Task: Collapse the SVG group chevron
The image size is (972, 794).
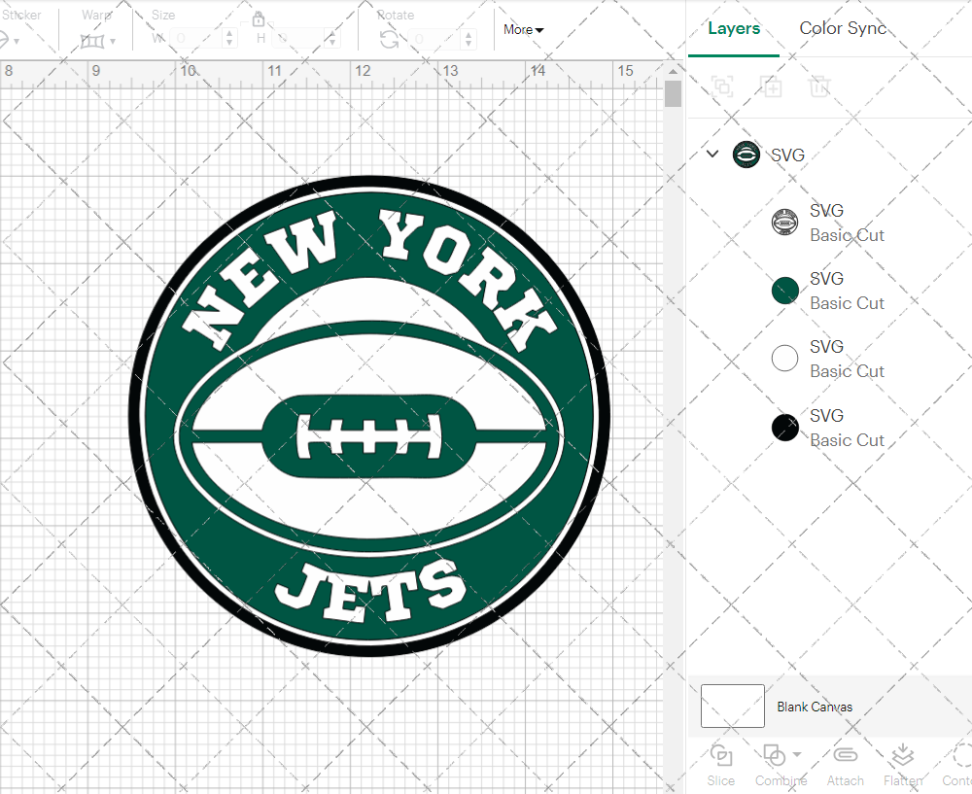Action: (x=712, y=154)
